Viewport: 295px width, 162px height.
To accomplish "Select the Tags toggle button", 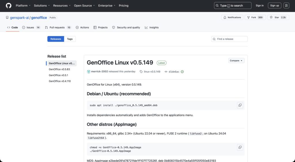I will 70,39.
